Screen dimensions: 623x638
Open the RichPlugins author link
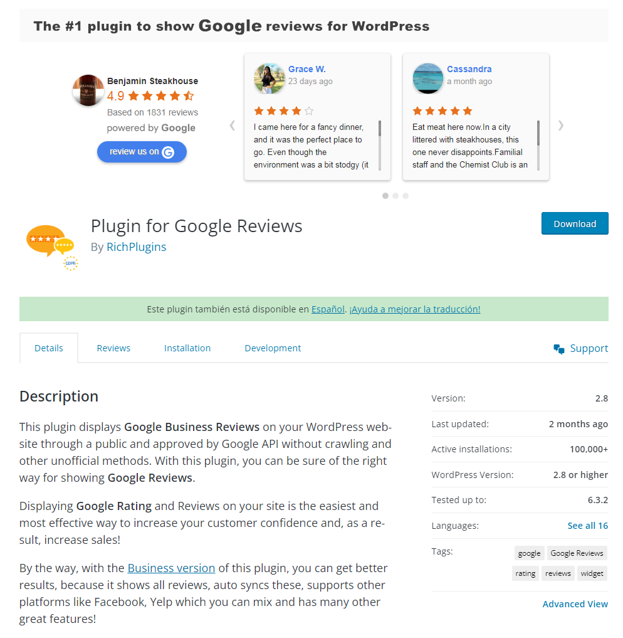(x=136, y=247)
